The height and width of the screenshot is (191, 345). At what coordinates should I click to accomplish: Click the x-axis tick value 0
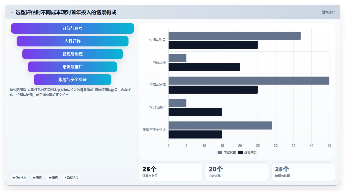[168, 146]
